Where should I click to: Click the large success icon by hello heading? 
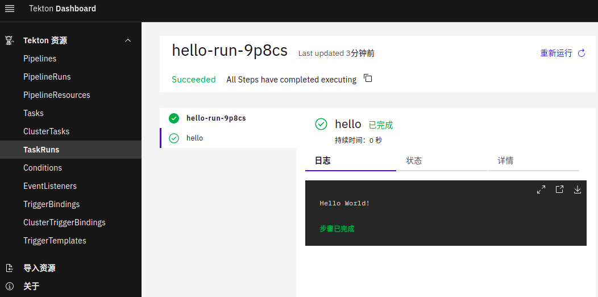pos(321,124)
